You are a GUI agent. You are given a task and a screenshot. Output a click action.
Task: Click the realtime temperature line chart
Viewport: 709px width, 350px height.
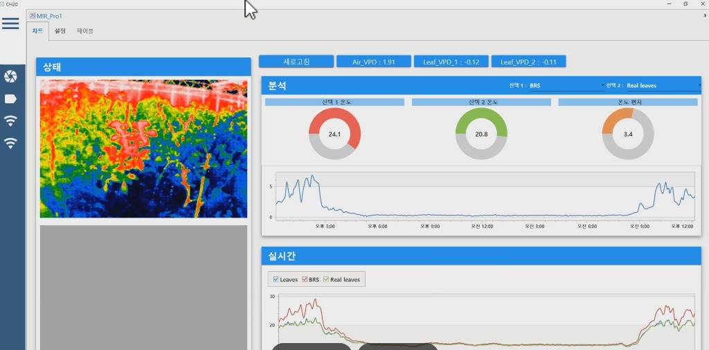pos(486,322)
